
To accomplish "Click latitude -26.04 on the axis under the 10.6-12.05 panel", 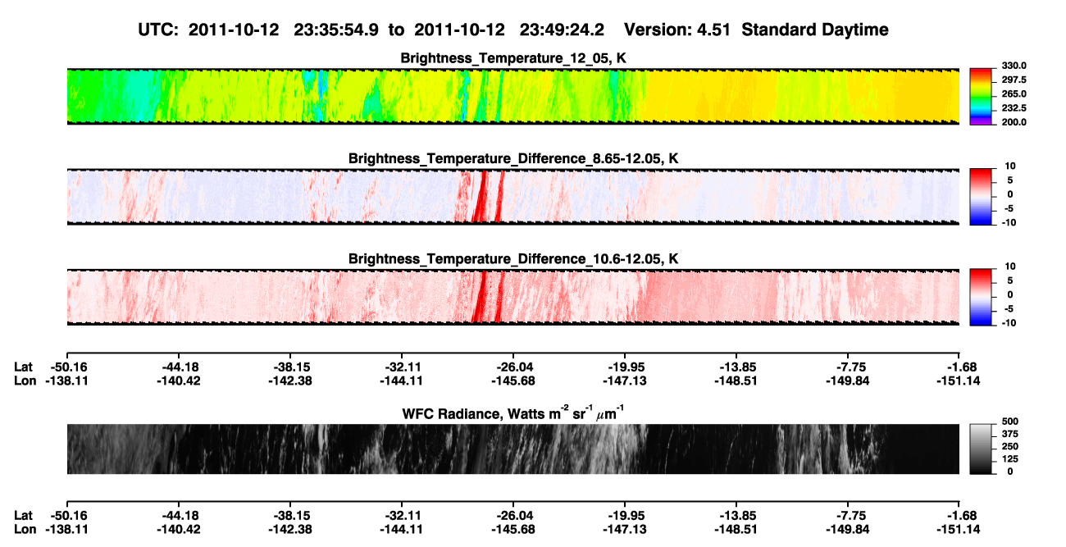I will tap(513, 367).
